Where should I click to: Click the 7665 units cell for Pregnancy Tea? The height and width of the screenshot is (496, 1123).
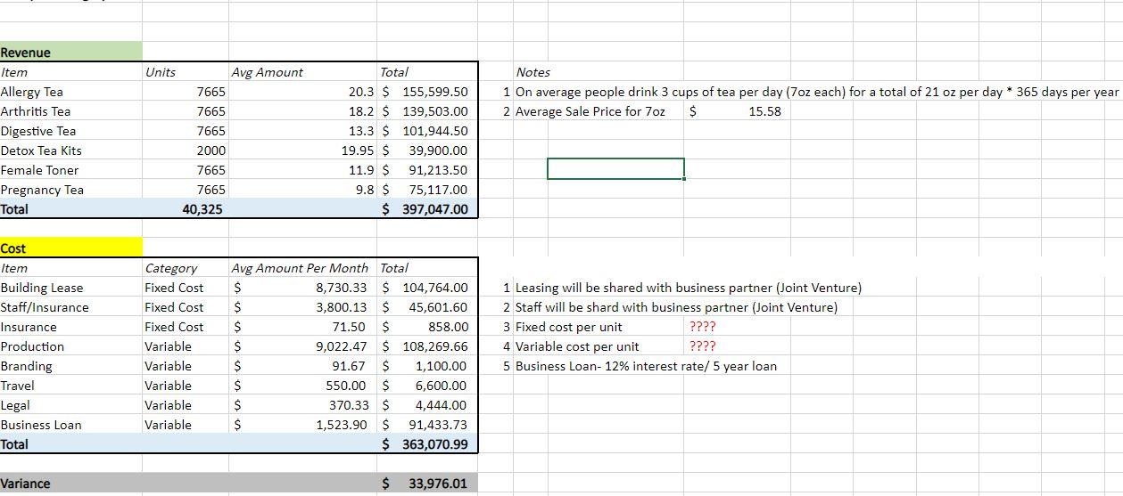click(x=186, y=190)
